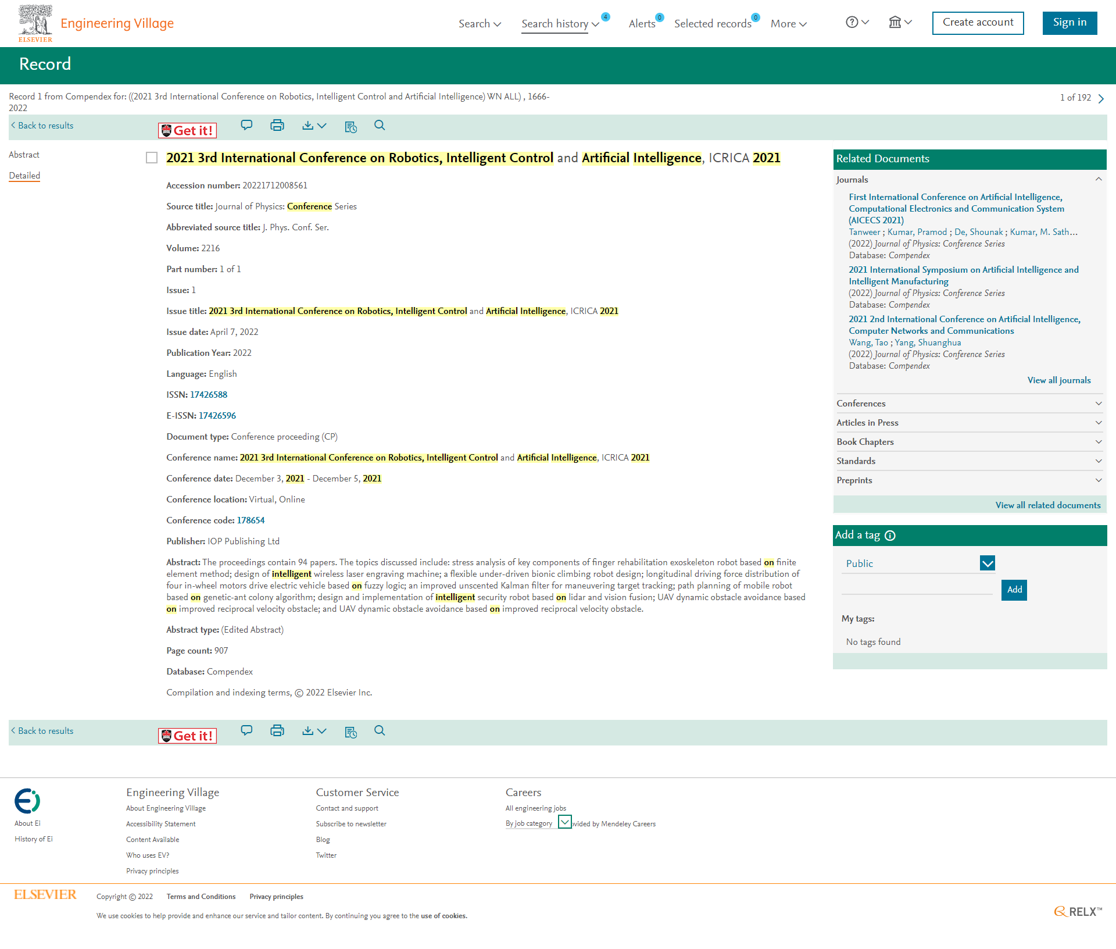Open Twitter footer link
Viewport: 1116px width, 949px height.
326,855
